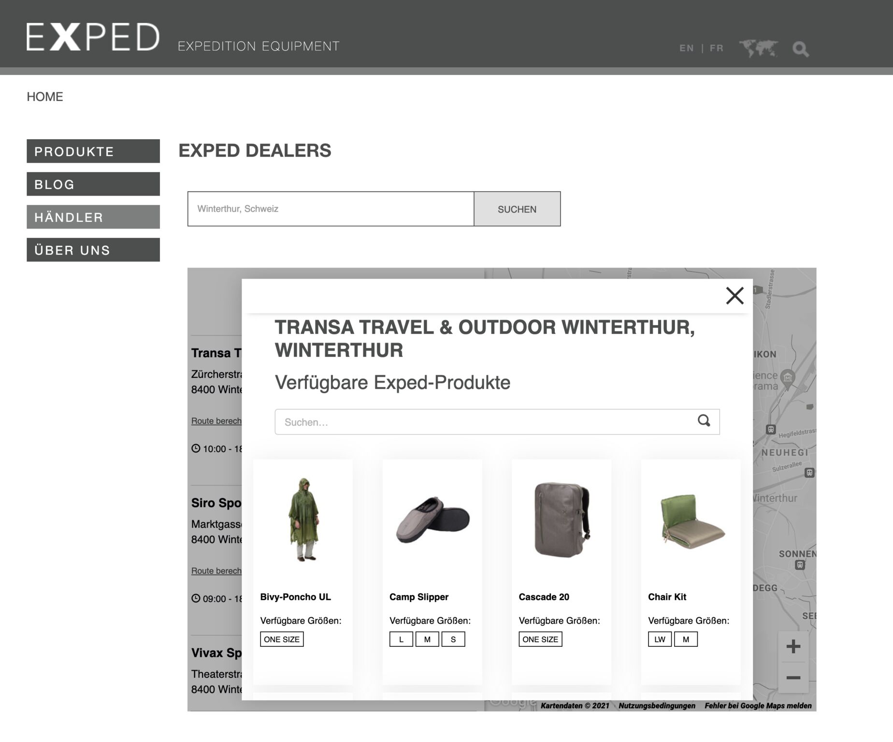
Task: Switch language to FR
Action: [x=717, y=48]
